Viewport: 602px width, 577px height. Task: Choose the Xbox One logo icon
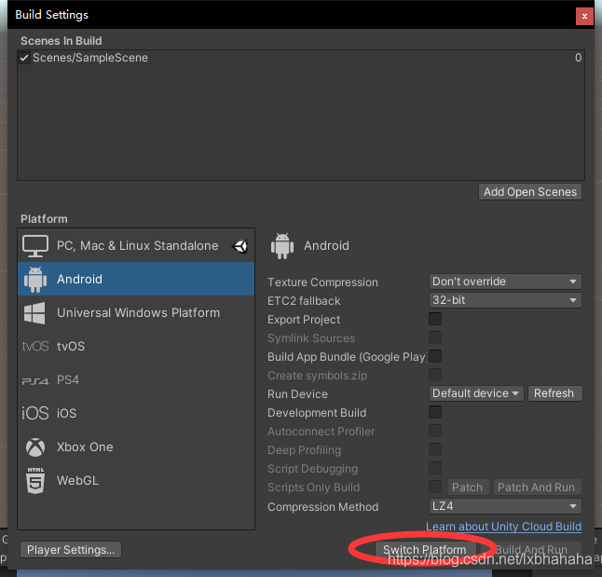click(35, 447)
